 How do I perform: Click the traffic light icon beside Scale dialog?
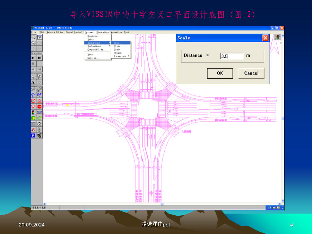(x=277, y=37)
